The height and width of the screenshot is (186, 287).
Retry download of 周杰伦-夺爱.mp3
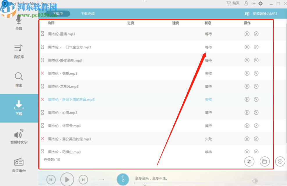pos(247,73)
